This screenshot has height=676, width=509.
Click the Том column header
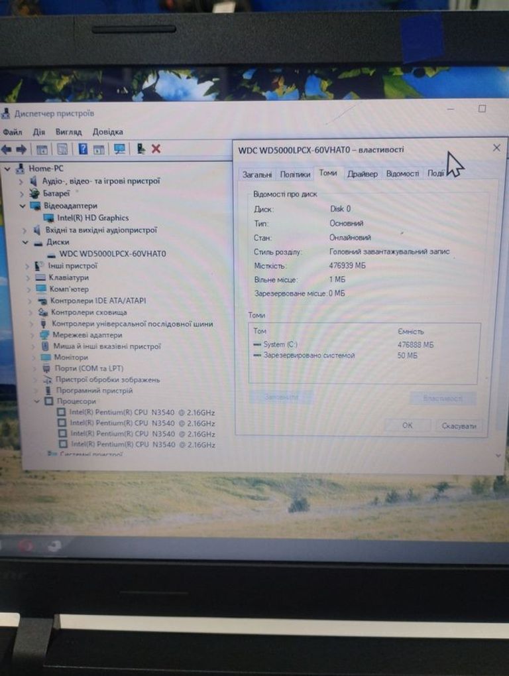tap(260, 331)
